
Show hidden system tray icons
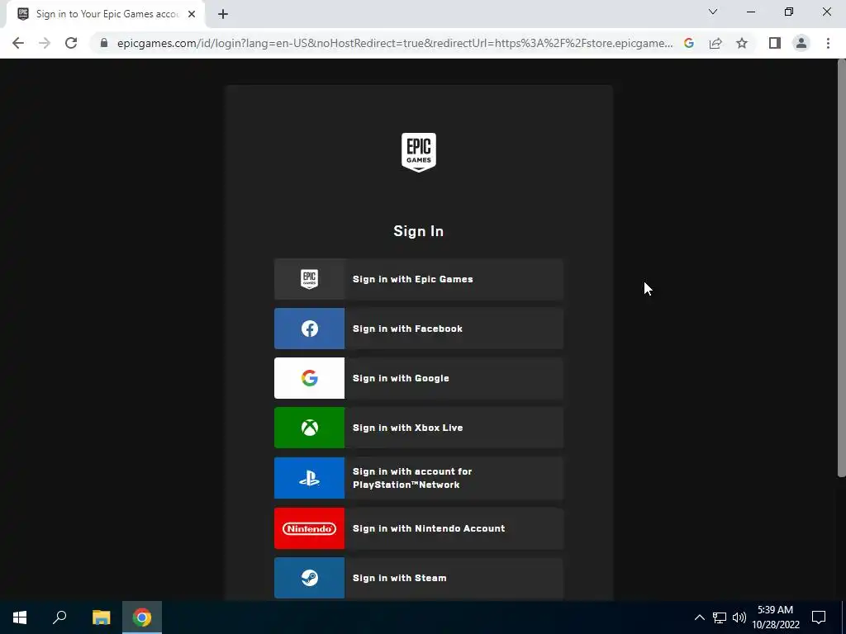click(x=699, y=617)
